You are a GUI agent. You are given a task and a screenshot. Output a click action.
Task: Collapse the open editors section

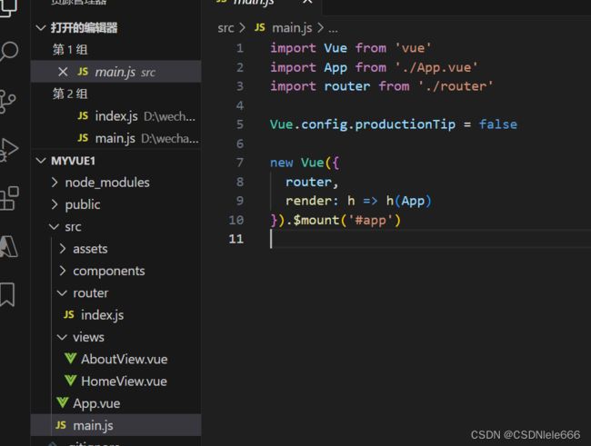point(40,27)
